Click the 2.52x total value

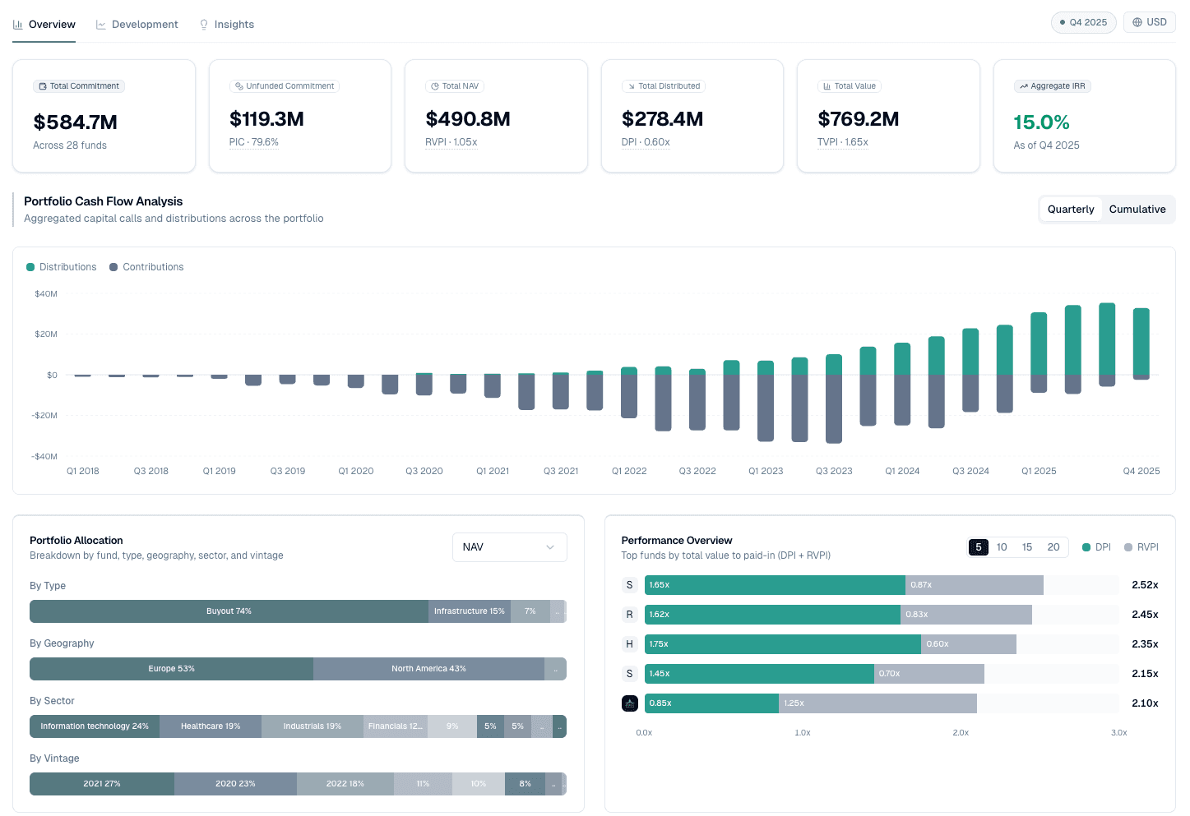(x=1145, y=585)
